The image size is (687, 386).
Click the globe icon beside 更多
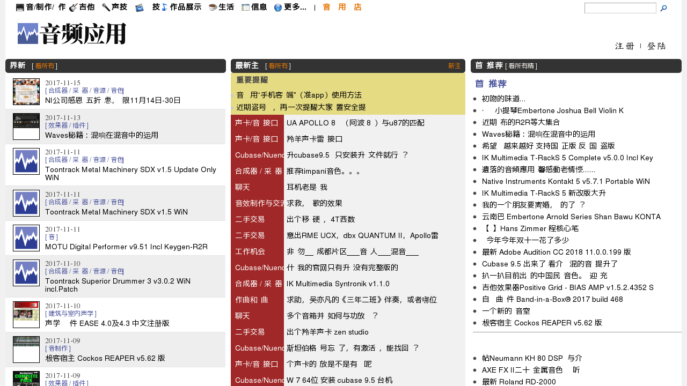[x=278, y=8]
